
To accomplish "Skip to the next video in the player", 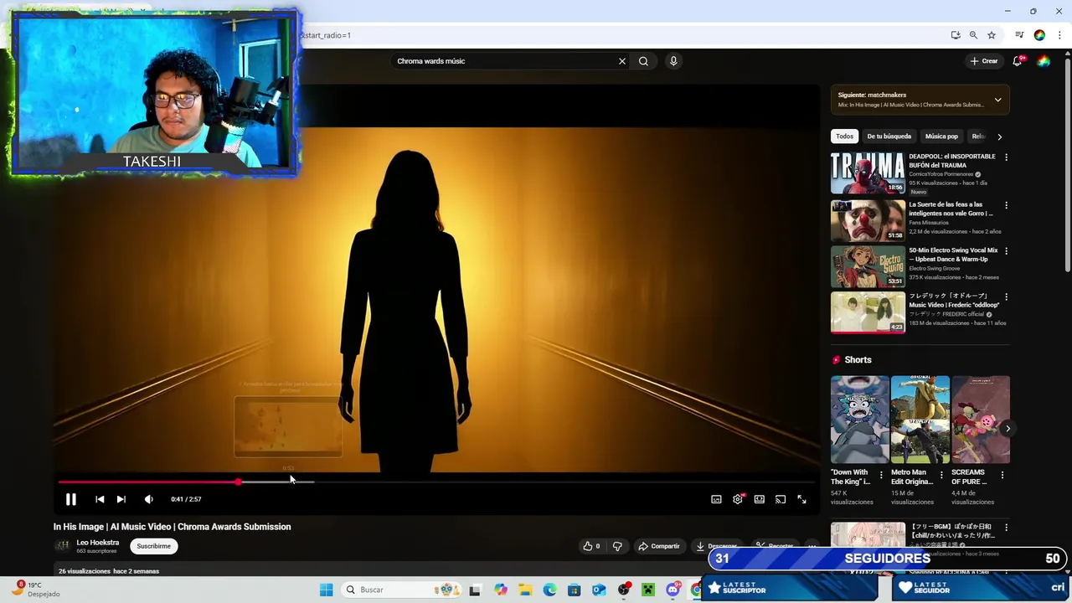I will click(x=121, y=499).
